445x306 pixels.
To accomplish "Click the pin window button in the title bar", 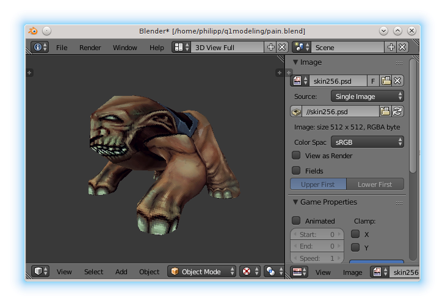I will (x=47, y=31).
